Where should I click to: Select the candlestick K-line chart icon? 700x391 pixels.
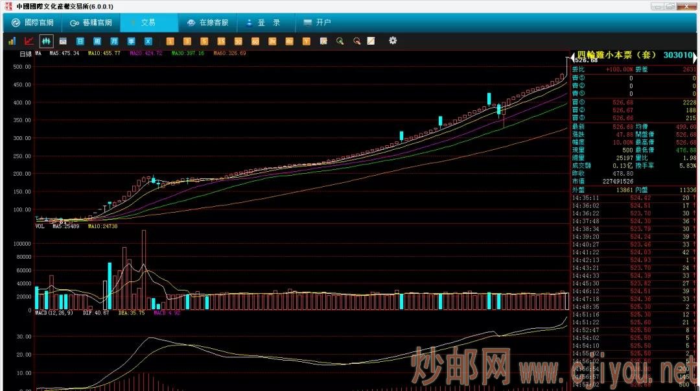tap(46, 41)
